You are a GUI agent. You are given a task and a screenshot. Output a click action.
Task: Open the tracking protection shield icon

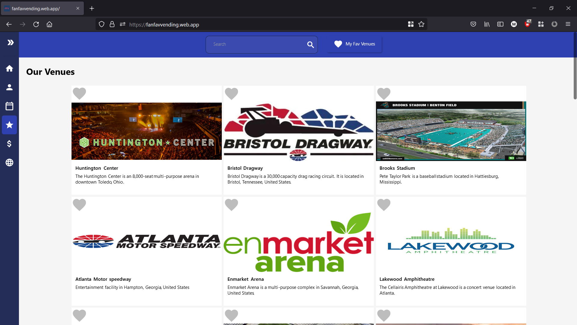click(102, 24)
